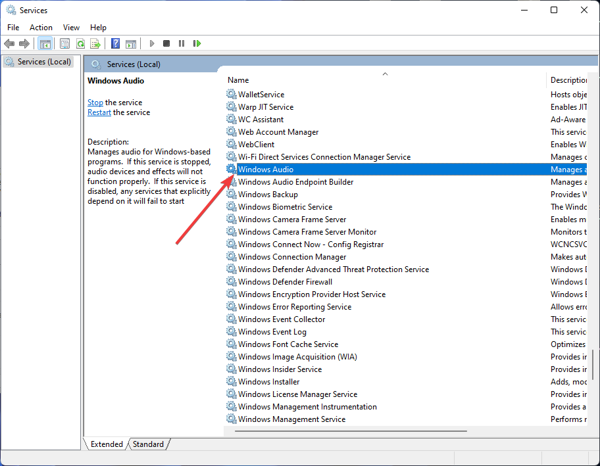The width and height of the screenshot is (600, 466).
Task: Select Windows Image Acquisition (WIA) service
Action: (x=297, y=357)
